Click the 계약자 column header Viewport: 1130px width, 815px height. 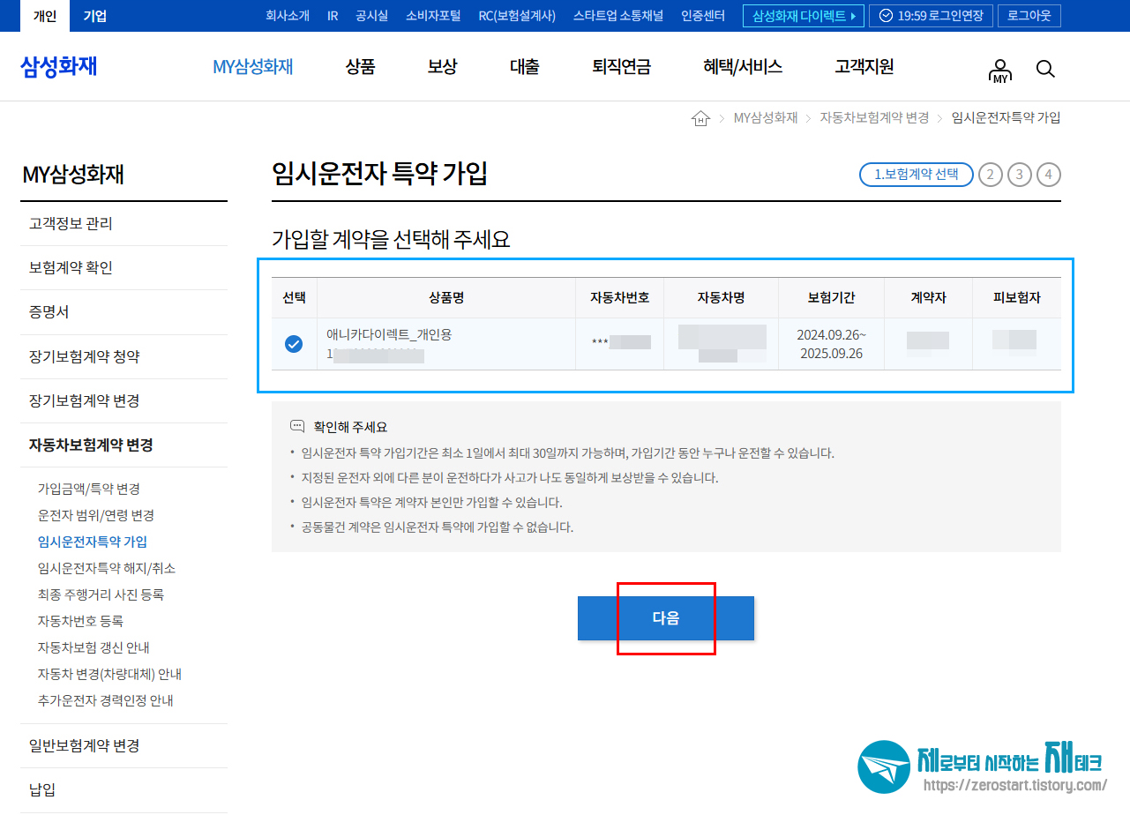click(928, 298)
